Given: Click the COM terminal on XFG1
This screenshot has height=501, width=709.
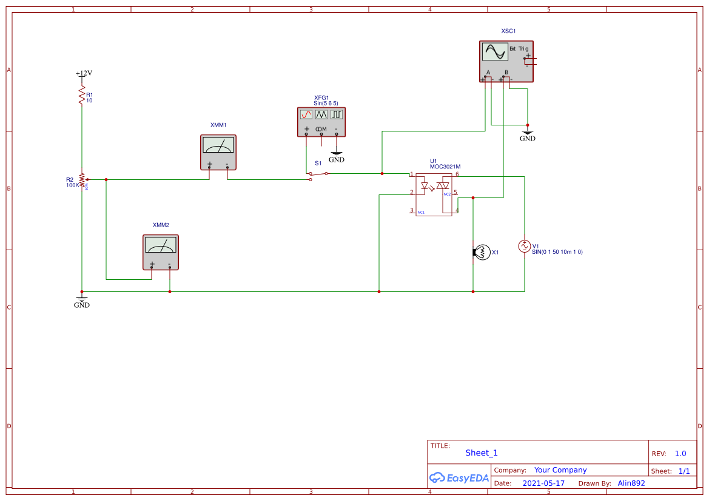Looking at the screenshot, I should click(320, 134).
